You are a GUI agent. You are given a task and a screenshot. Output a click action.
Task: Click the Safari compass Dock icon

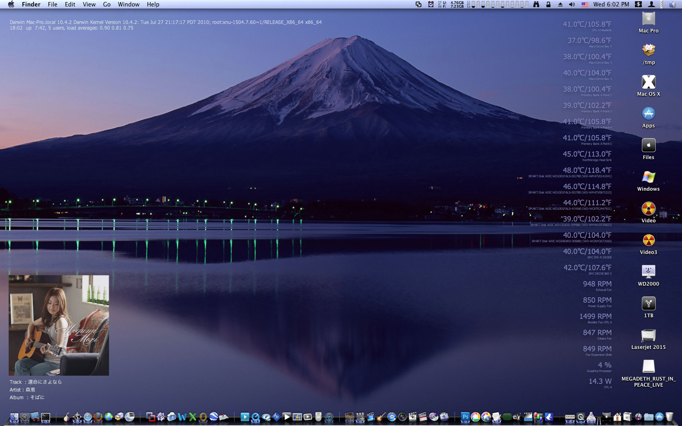pos(87,417)
